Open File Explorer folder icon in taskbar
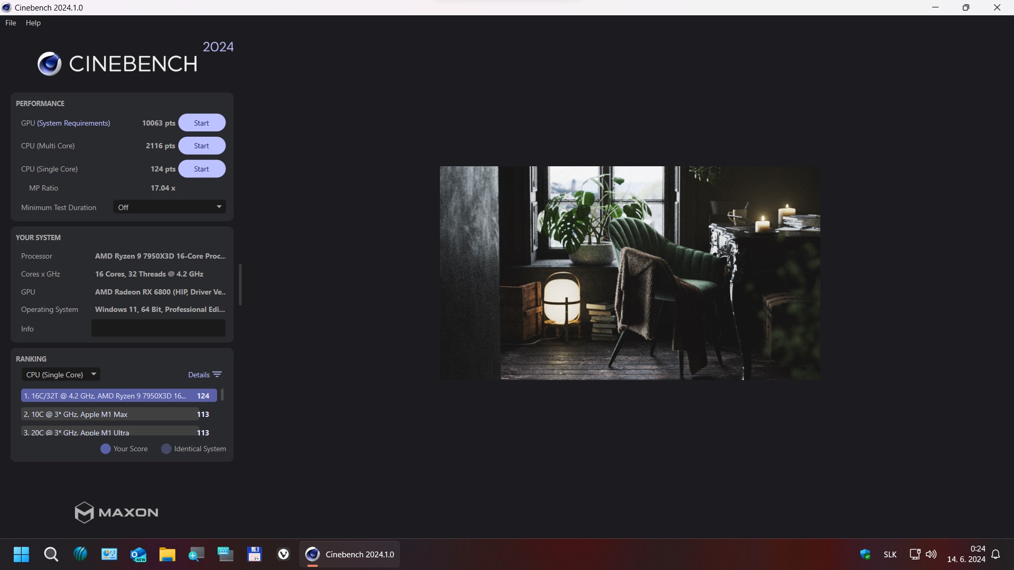The image size is (1014, 570). point(167,554)
